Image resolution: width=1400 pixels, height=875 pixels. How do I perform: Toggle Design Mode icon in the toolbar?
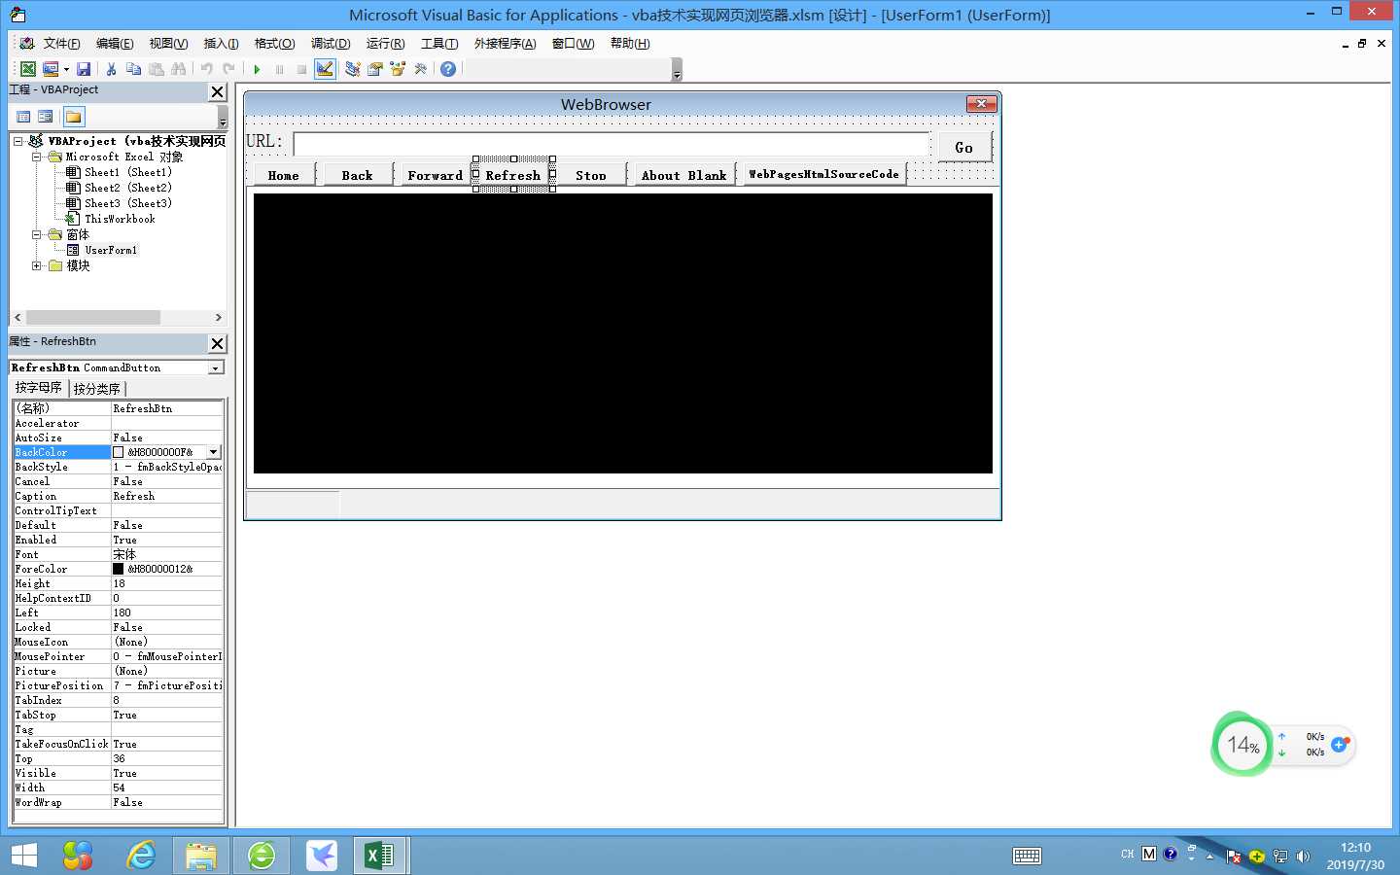coord(325,69)
